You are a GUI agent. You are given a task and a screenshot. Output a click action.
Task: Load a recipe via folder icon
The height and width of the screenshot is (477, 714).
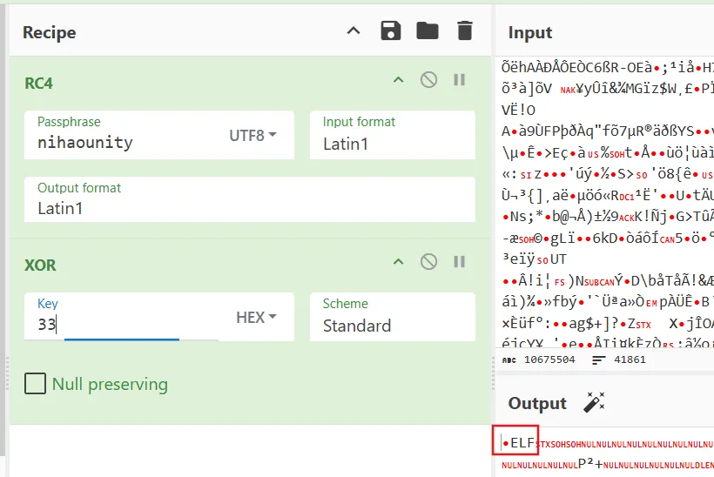[428, 31]
